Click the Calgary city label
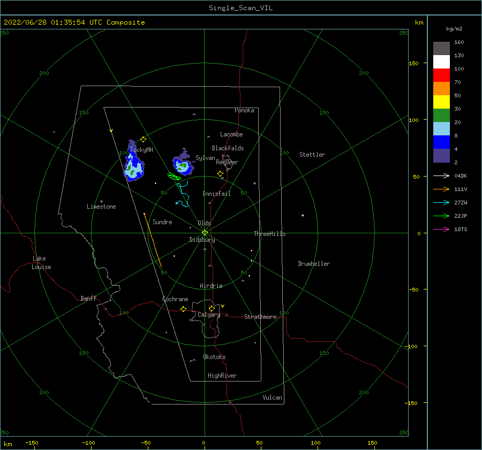Screen dimensions: 482x450 [x=209, y=315]
